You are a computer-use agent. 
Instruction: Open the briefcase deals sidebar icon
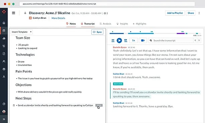4,69
